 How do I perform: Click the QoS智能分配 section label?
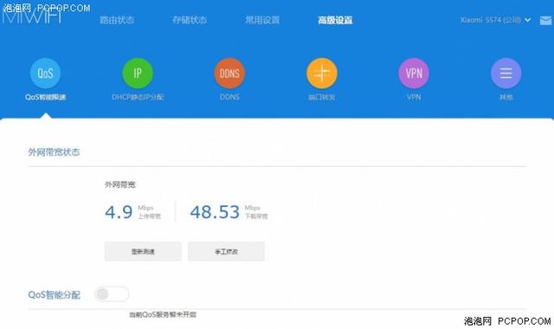pos(54,294)
